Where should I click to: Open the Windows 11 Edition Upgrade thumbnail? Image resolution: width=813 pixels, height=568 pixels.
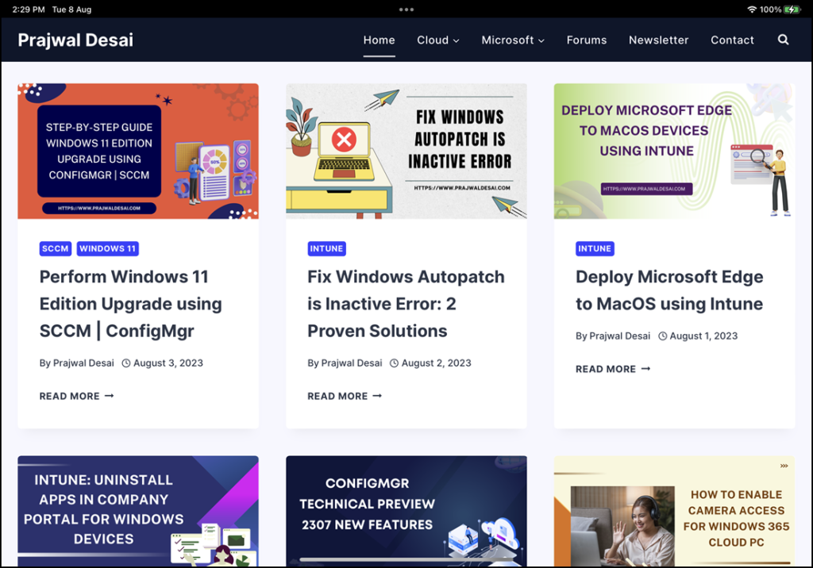click(138, 152)
